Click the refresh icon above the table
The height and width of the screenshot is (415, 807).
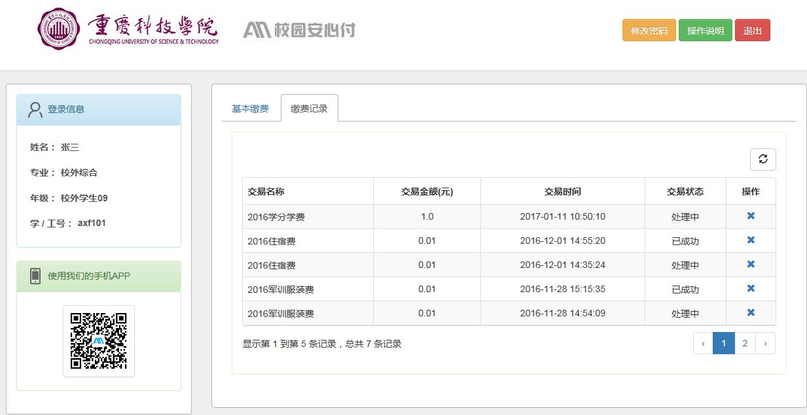click(762, 159)
